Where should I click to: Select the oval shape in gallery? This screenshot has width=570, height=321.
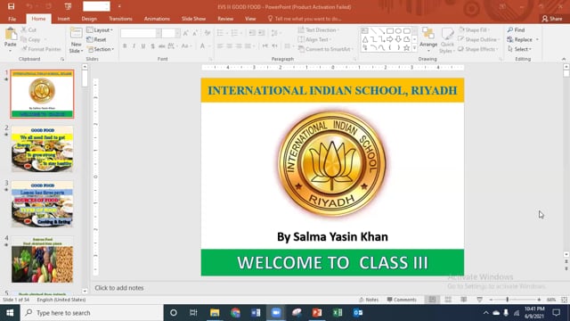click(x=398, y=31)
